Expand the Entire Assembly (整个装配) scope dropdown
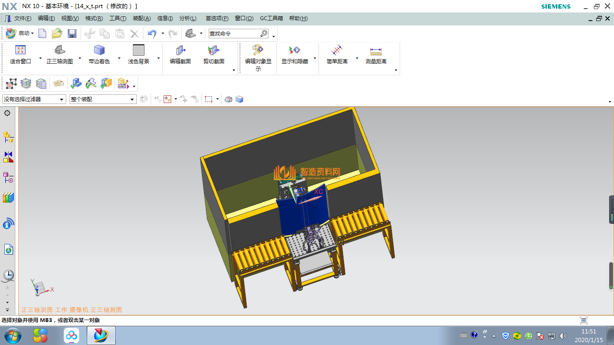 [103, 99]
